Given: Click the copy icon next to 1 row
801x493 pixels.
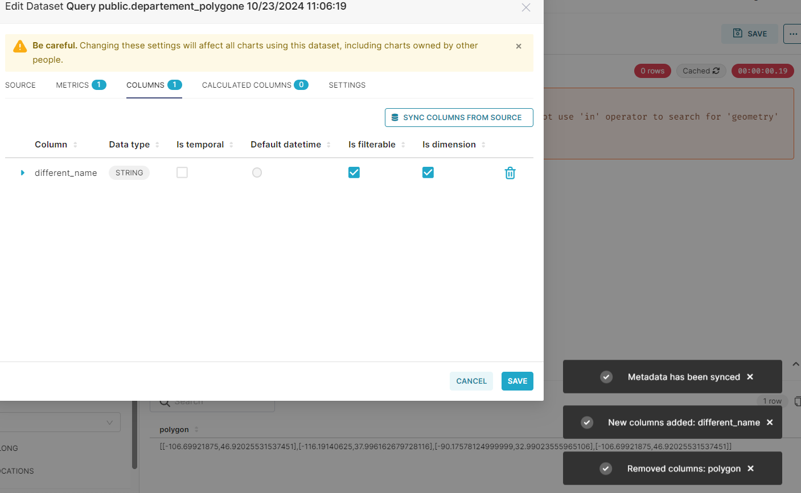Looking at the screenshot, I should point(798,401).
